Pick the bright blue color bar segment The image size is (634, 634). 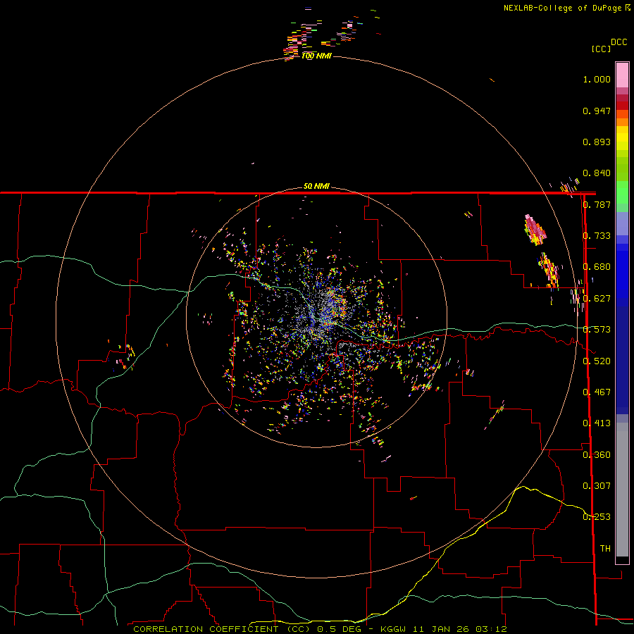pos(622,275)
